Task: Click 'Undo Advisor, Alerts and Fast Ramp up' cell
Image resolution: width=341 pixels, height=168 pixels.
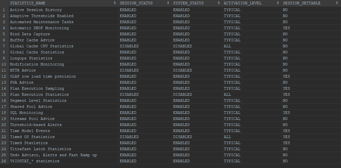Action: 53,155
